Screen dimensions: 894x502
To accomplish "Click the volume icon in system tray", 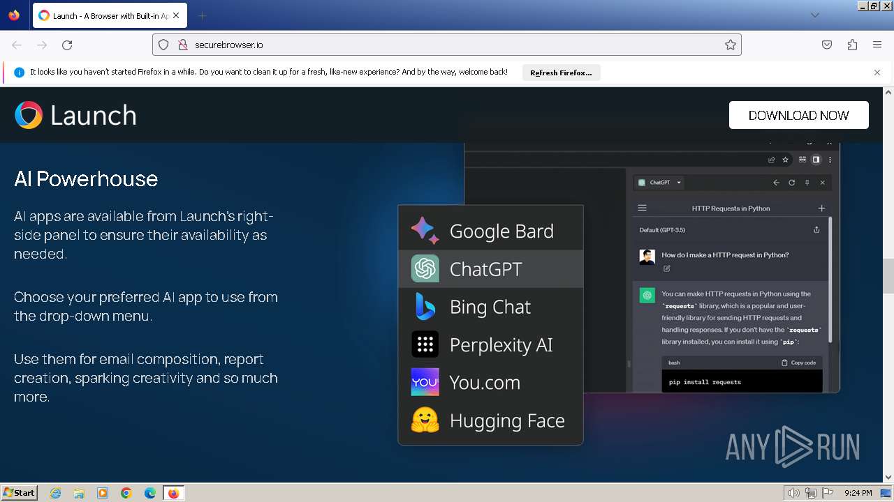I will [x=793, y=493].
